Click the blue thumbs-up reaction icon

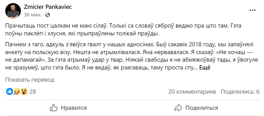tap(9, 92)
